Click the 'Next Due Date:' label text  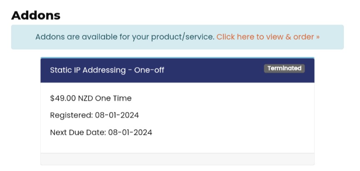pyautogui.click(x=78, y=133)
